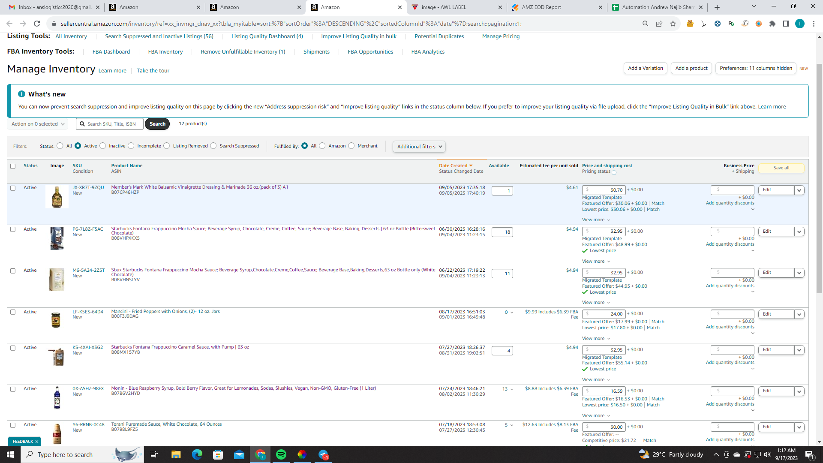Tick the select-all checkbox in the table header
The height and width of the screenshot is (463, 823).
click(13, 166)
